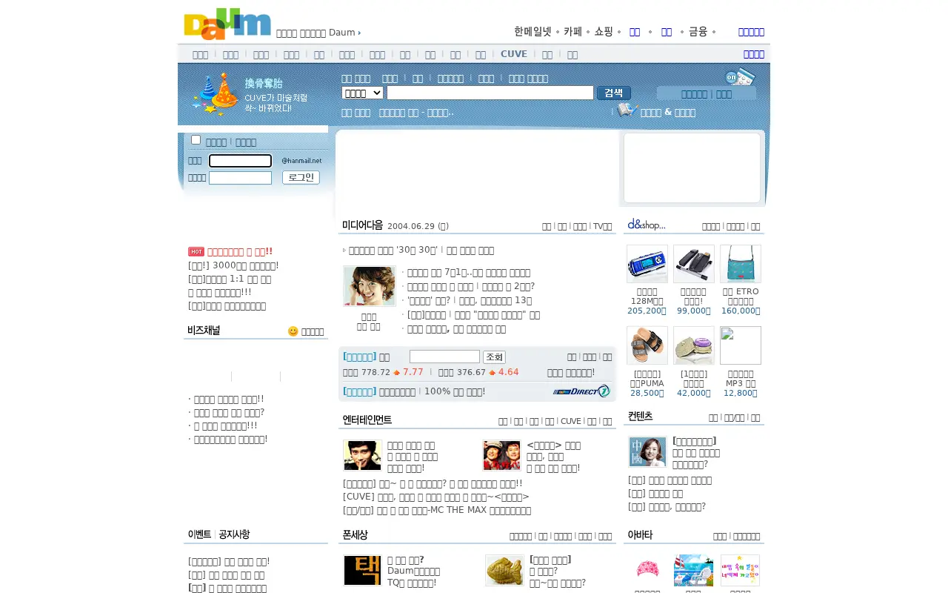Select CUVE in the gray navigation bar
Screen dimensions: 948x593
pyautogui.click(x=514, y=54)
